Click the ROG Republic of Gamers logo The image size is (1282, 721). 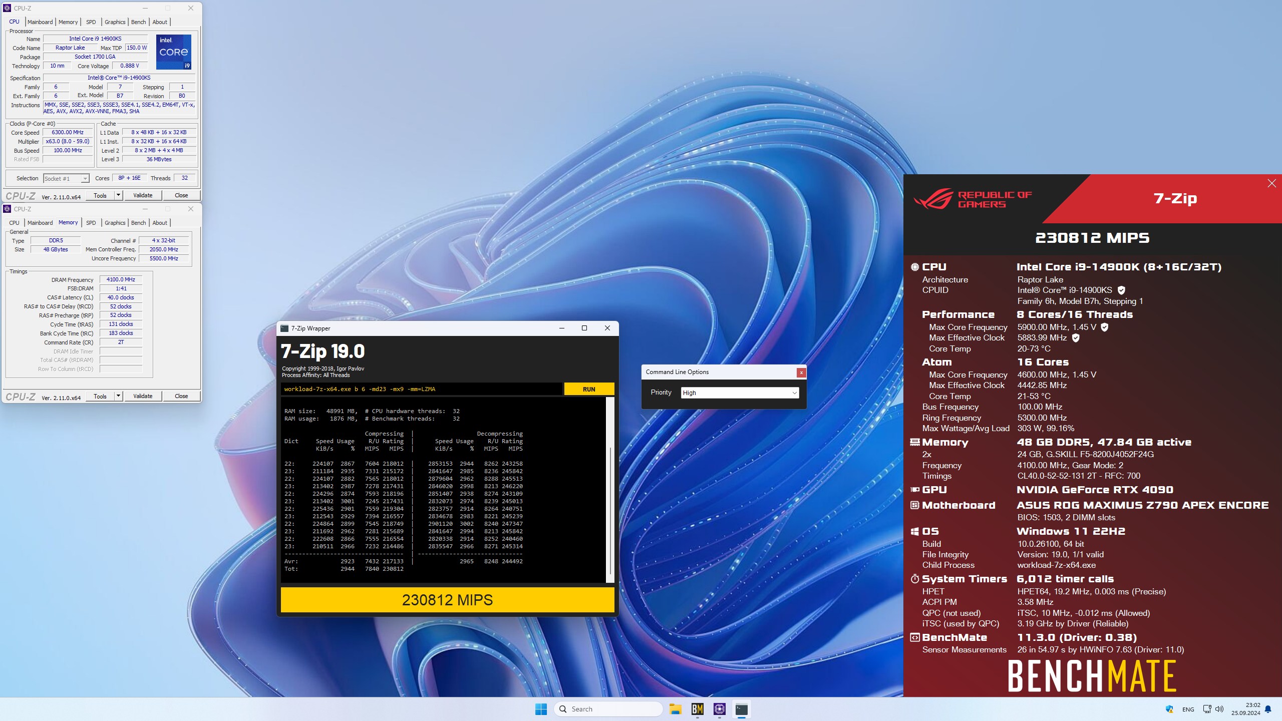973,199
